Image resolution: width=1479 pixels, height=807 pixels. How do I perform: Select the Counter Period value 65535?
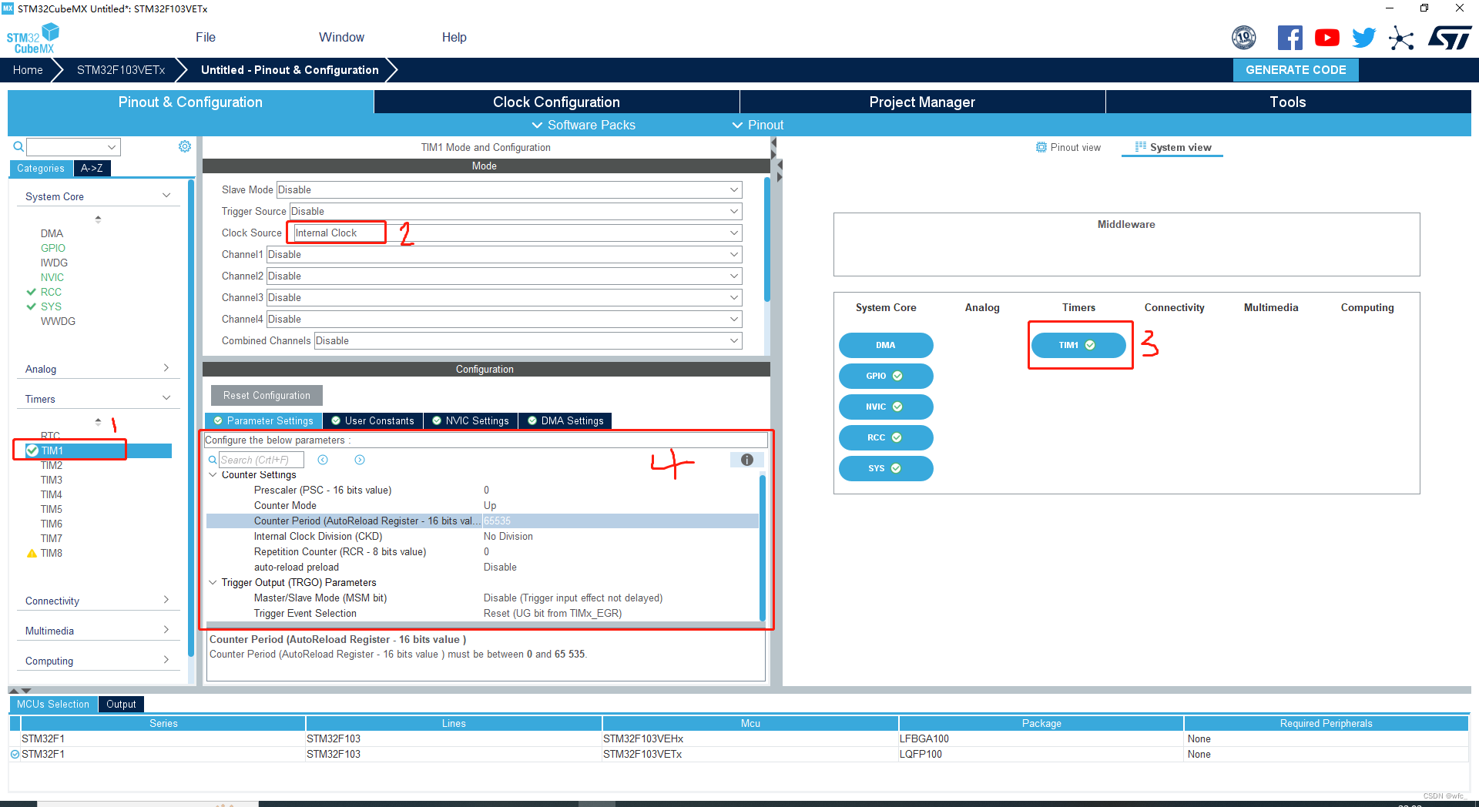[x=497, y=521]
